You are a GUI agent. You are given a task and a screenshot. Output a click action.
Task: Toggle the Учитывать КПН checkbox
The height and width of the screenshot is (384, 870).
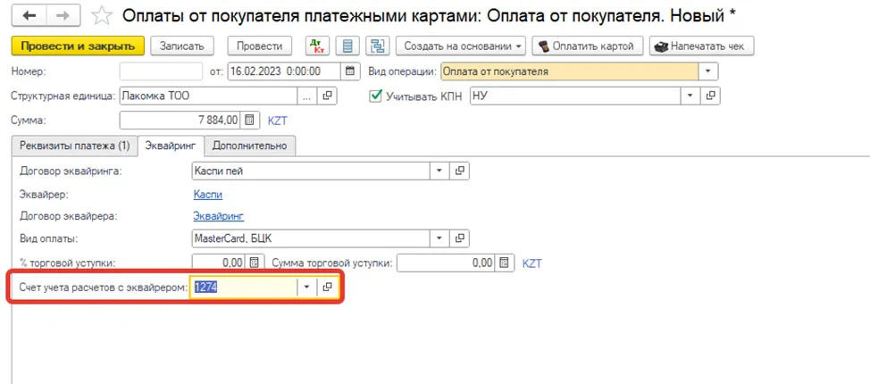coord(375,96)
